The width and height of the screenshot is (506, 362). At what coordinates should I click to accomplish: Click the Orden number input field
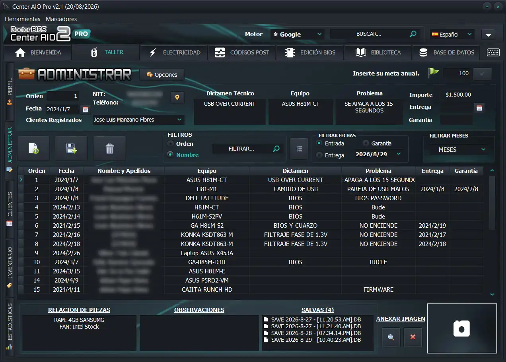pos(62,96)
